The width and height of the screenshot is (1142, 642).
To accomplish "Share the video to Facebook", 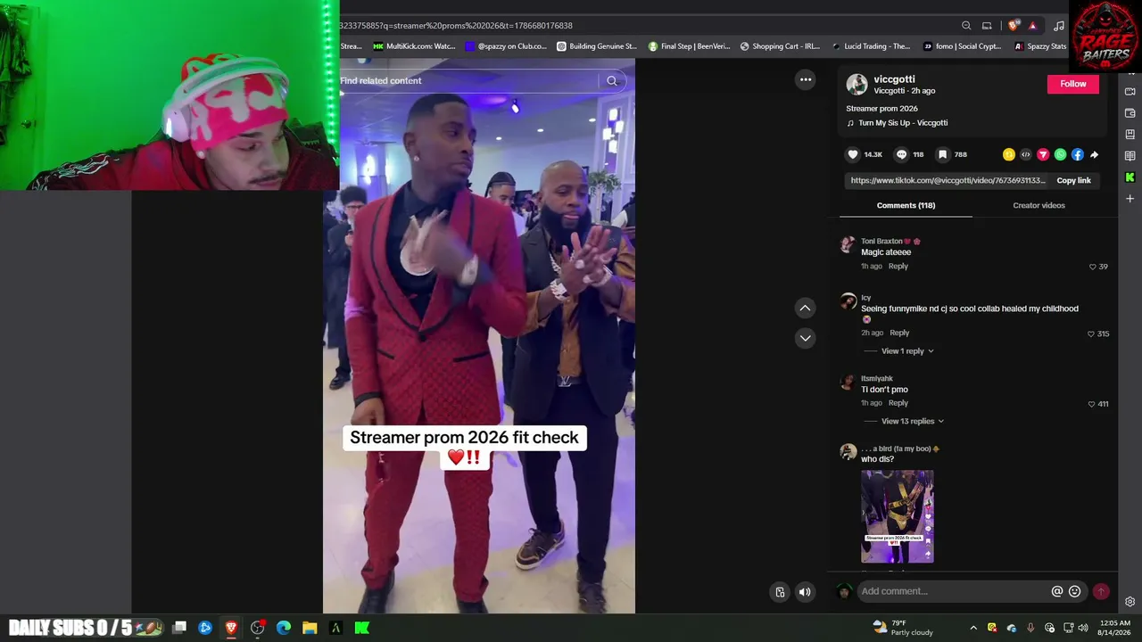I will (x=1078, y=154).
